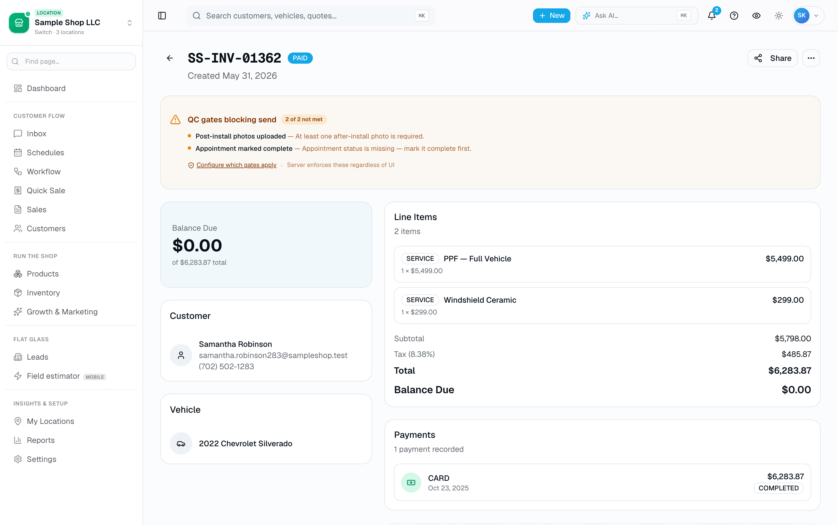The height and width of the screenshot is (525, 838).
Task: Open the SK user account menu
Action: click(x=808, y=16)
